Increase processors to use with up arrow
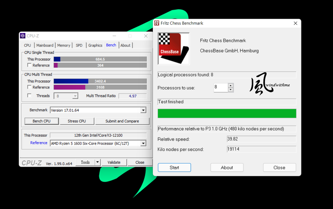 (x=231, y=86)
